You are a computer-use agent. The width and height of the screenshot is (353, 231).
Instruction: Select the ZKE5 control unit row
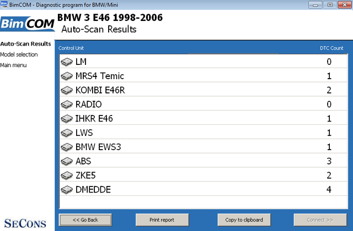click(204, 175)
